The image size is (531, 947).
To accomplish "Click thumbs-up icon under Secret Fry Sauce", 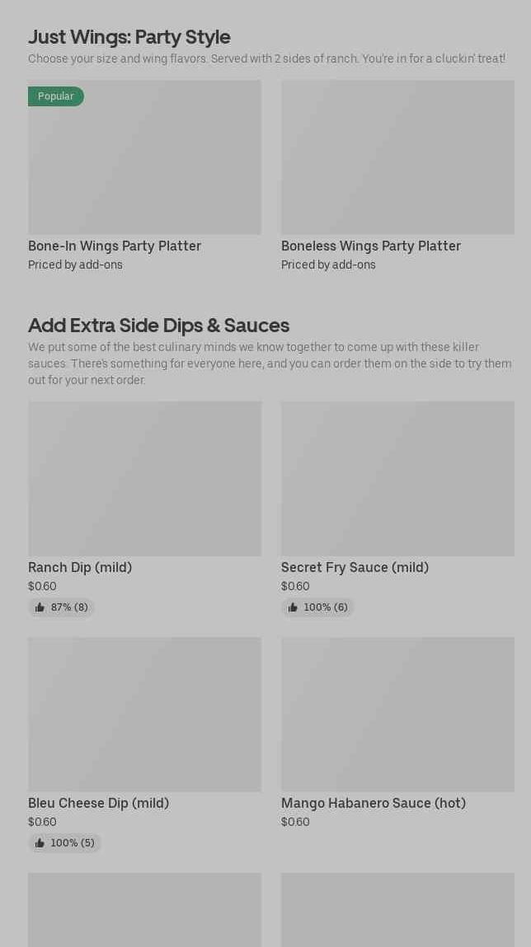I will coord(293,607).
